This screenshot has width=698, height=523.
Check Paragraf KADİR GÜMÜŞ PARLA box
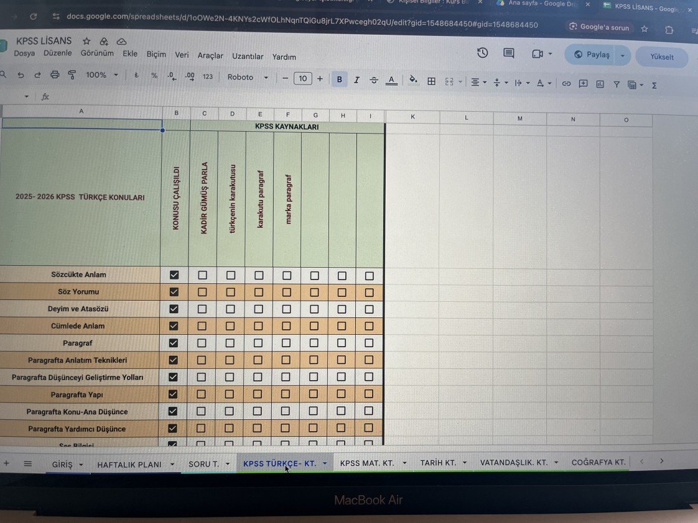pyautogui.click(x=202, y=343)
